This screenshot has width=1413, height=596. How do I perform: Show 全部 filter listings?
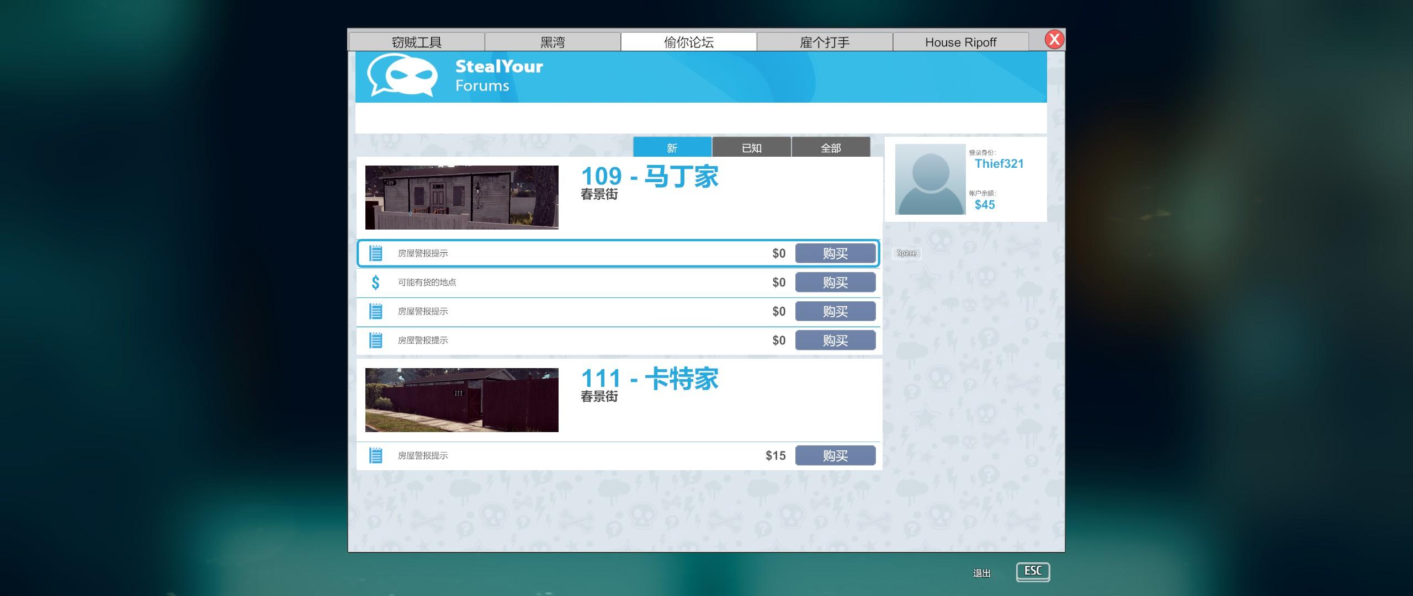(831, 147)
